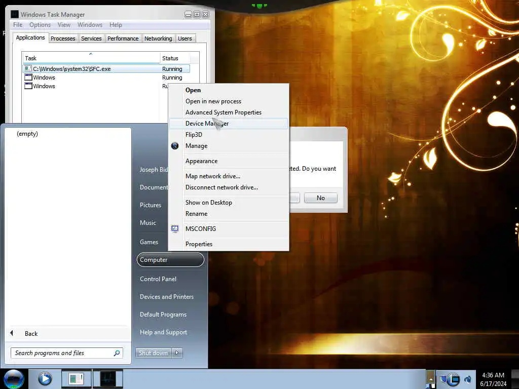Sort tasks by the Task column header

click(91, 58)
